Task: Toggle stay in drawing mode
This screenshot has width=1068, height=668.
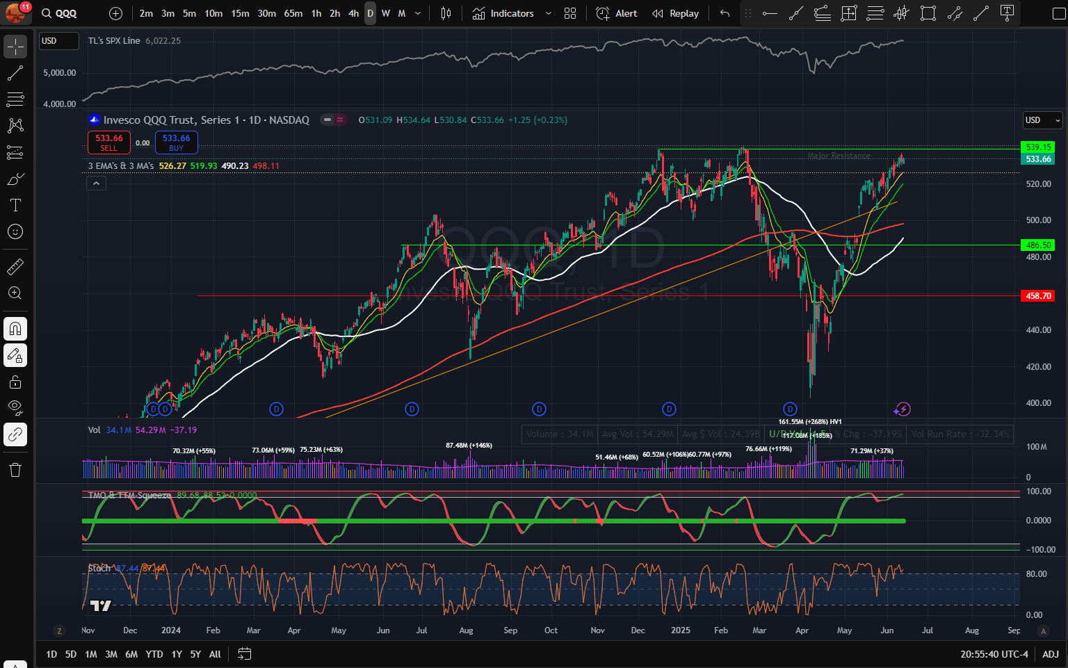Action: (15, 355)
